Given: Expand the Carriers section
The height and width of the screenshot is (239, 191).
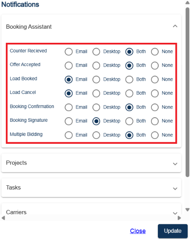Looking at the screenshot, I should tap(175, 213).
